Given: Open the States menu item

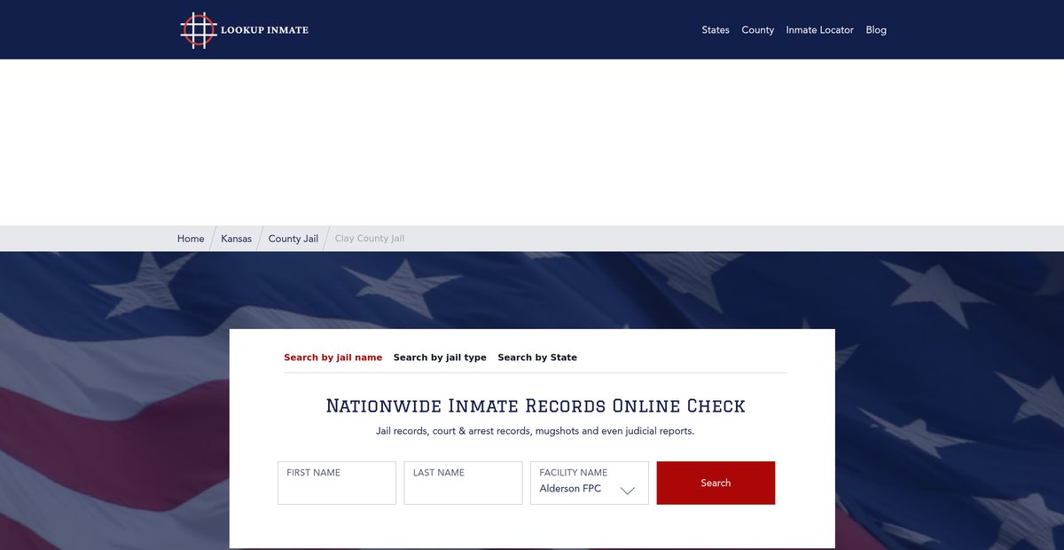Looking at the screenshot, I should click(x=716, y=30).
